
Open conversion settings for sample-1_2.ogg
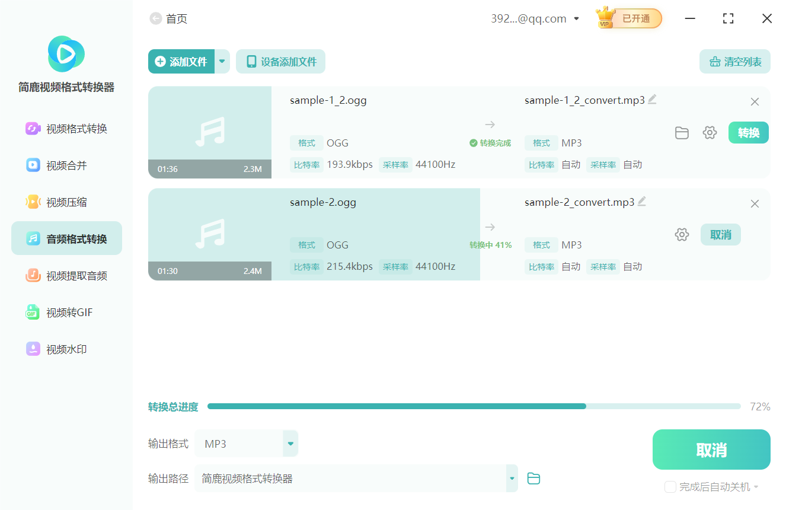(710, 133)
